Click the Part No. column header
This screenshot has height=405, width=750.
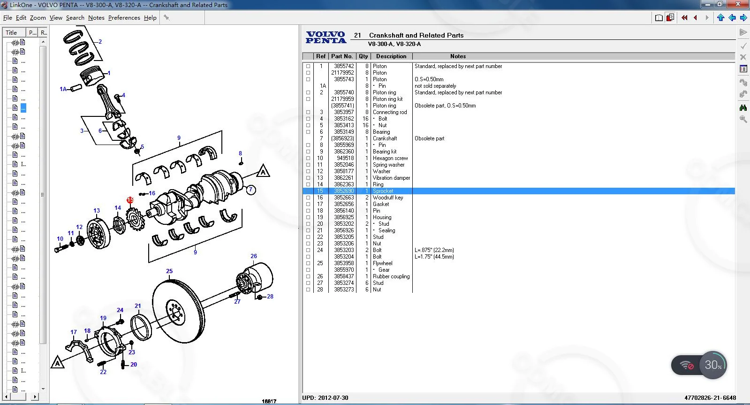[x=342, y=56]
